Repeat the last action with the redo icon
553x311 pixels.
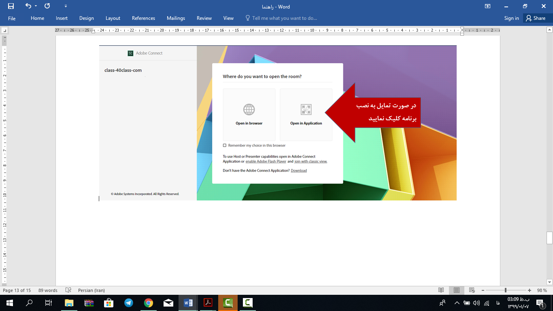pos(47,6)
